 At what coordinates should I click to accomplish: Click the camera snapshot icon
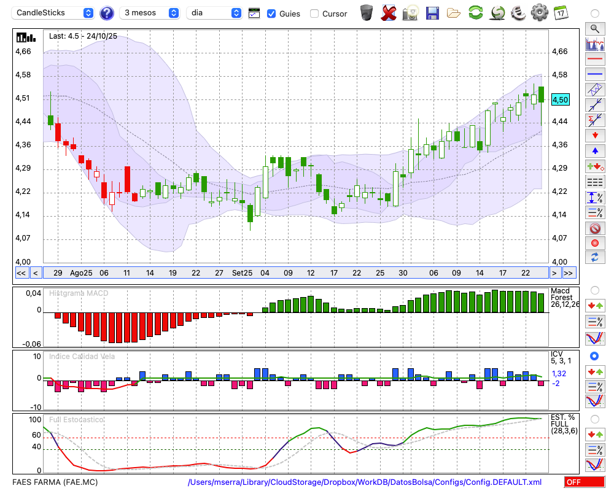(410, 13)
